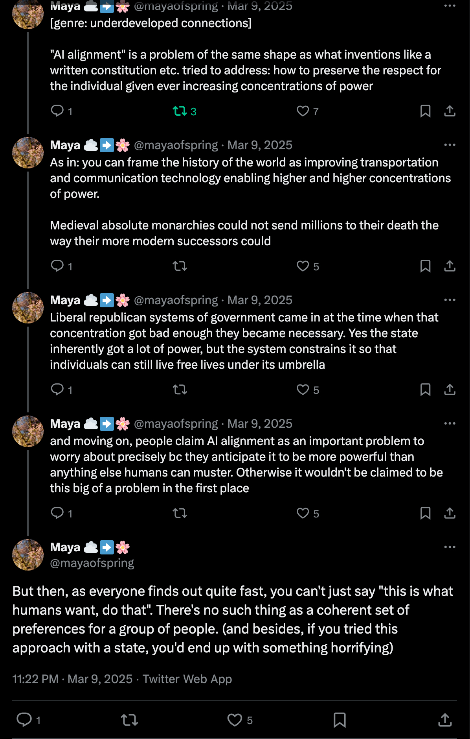The image size is (470, 739).
Task: Bookmark the 'AI alignment' constitution tweet
Action: point(425,111)
